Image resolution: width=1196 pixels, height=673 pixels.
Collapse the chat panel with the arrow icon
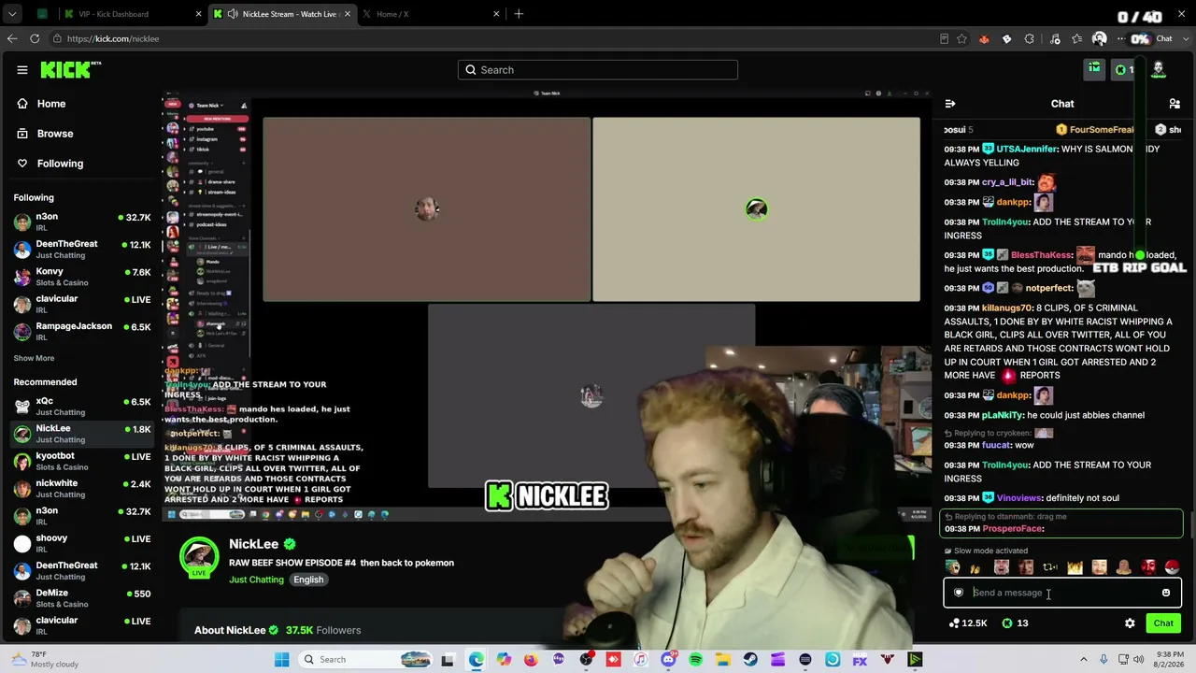click(x=950, y=104)
